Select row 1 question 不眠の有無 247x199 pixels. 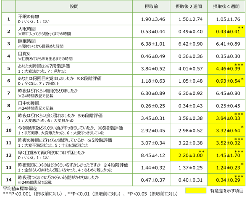pyautogui.click(x=74, y=19)
